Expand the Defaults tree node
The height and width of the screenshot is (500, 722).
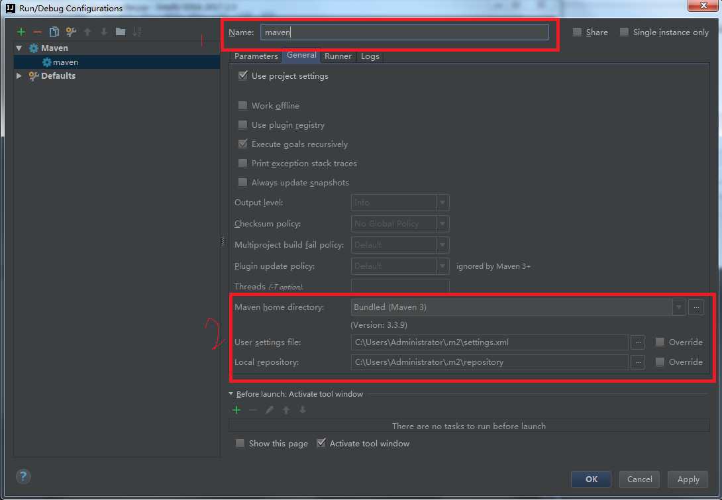19,75
